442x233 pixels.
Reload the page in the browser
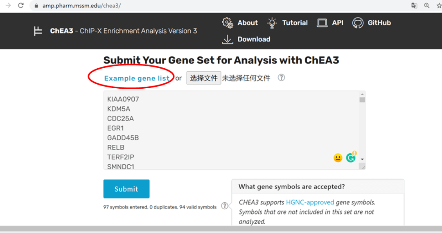point(21,6)
